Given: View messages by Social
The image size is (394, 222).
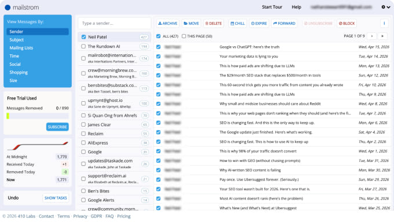Looking at the screenshot, I should coord(15,64).
